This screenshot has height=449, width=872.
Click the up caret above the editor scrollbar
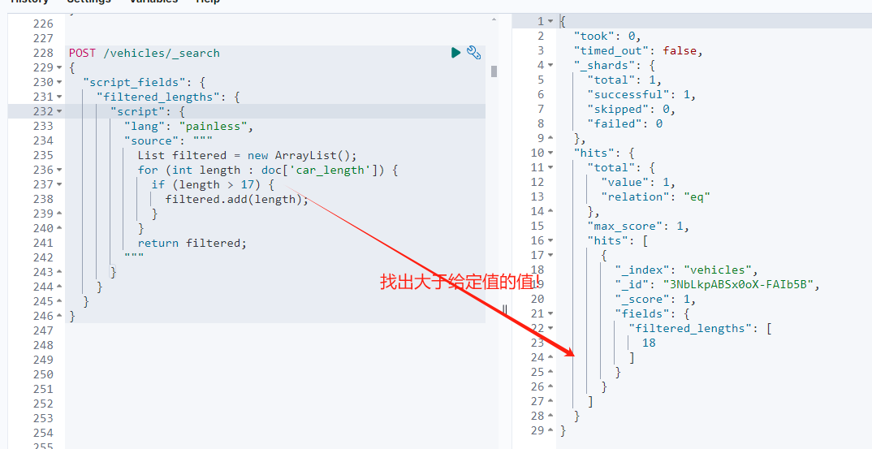coord(494,19)
